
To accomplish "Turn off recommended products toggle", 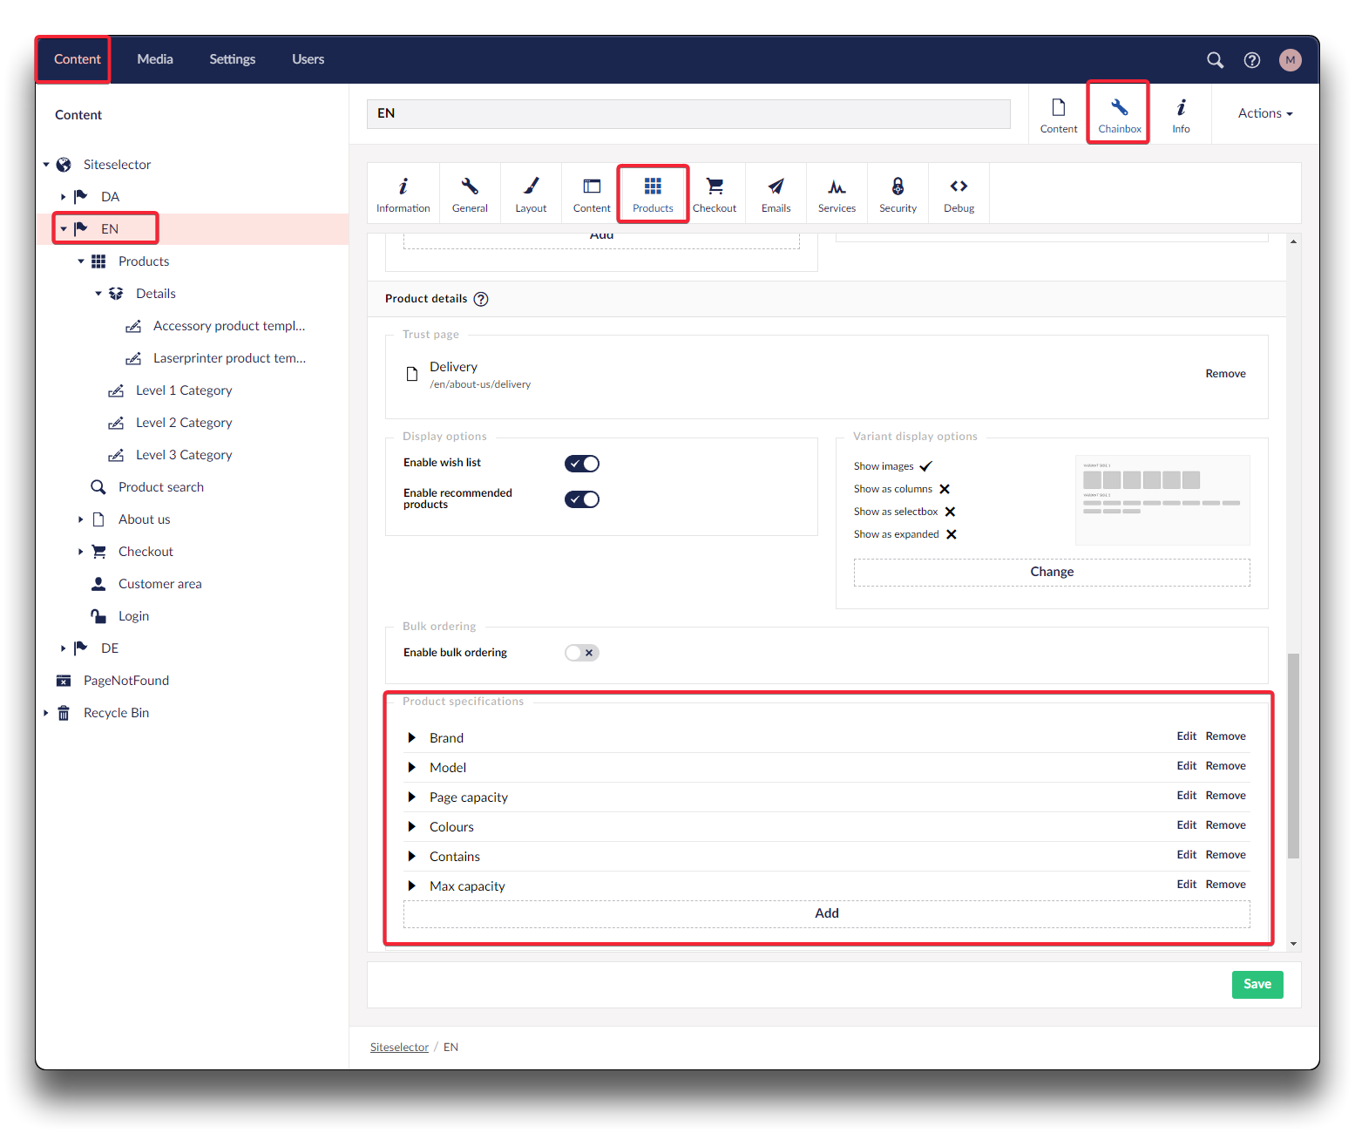I will [x=582, y=499].
